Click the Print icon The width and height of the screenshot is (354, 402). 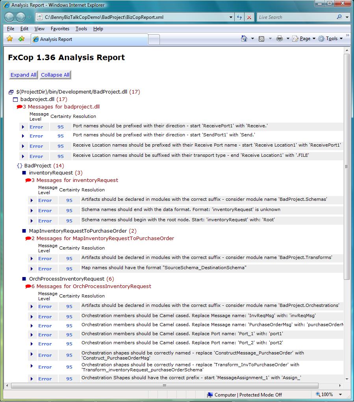(x=280, y=39)
